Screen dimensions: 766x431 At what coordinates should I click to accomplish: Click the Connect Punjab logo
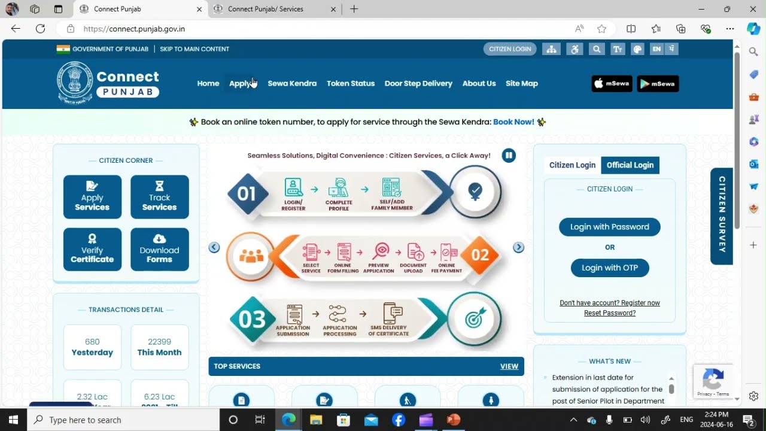(x=108, y=83)
